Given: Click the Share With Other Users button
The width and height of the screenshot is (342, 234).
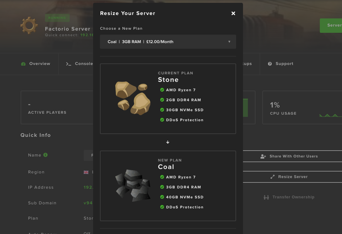Looking at the screenshot, I should coord(292,156).
